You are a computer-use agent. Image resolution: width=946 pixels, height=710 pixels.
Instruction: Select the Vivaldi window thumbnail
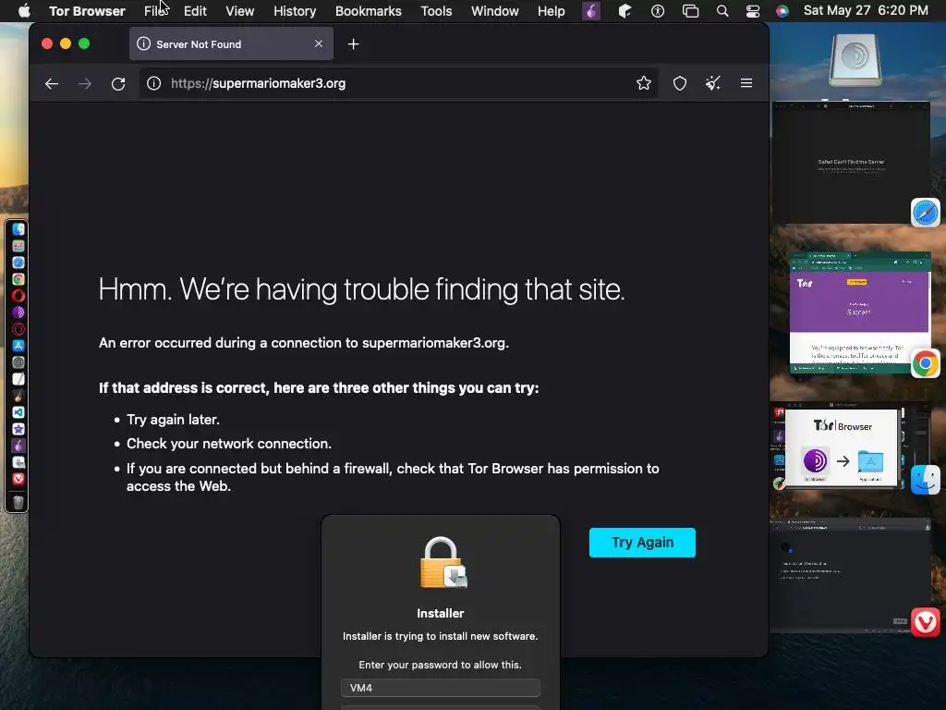pyautogui.click(x=851, y=577)
